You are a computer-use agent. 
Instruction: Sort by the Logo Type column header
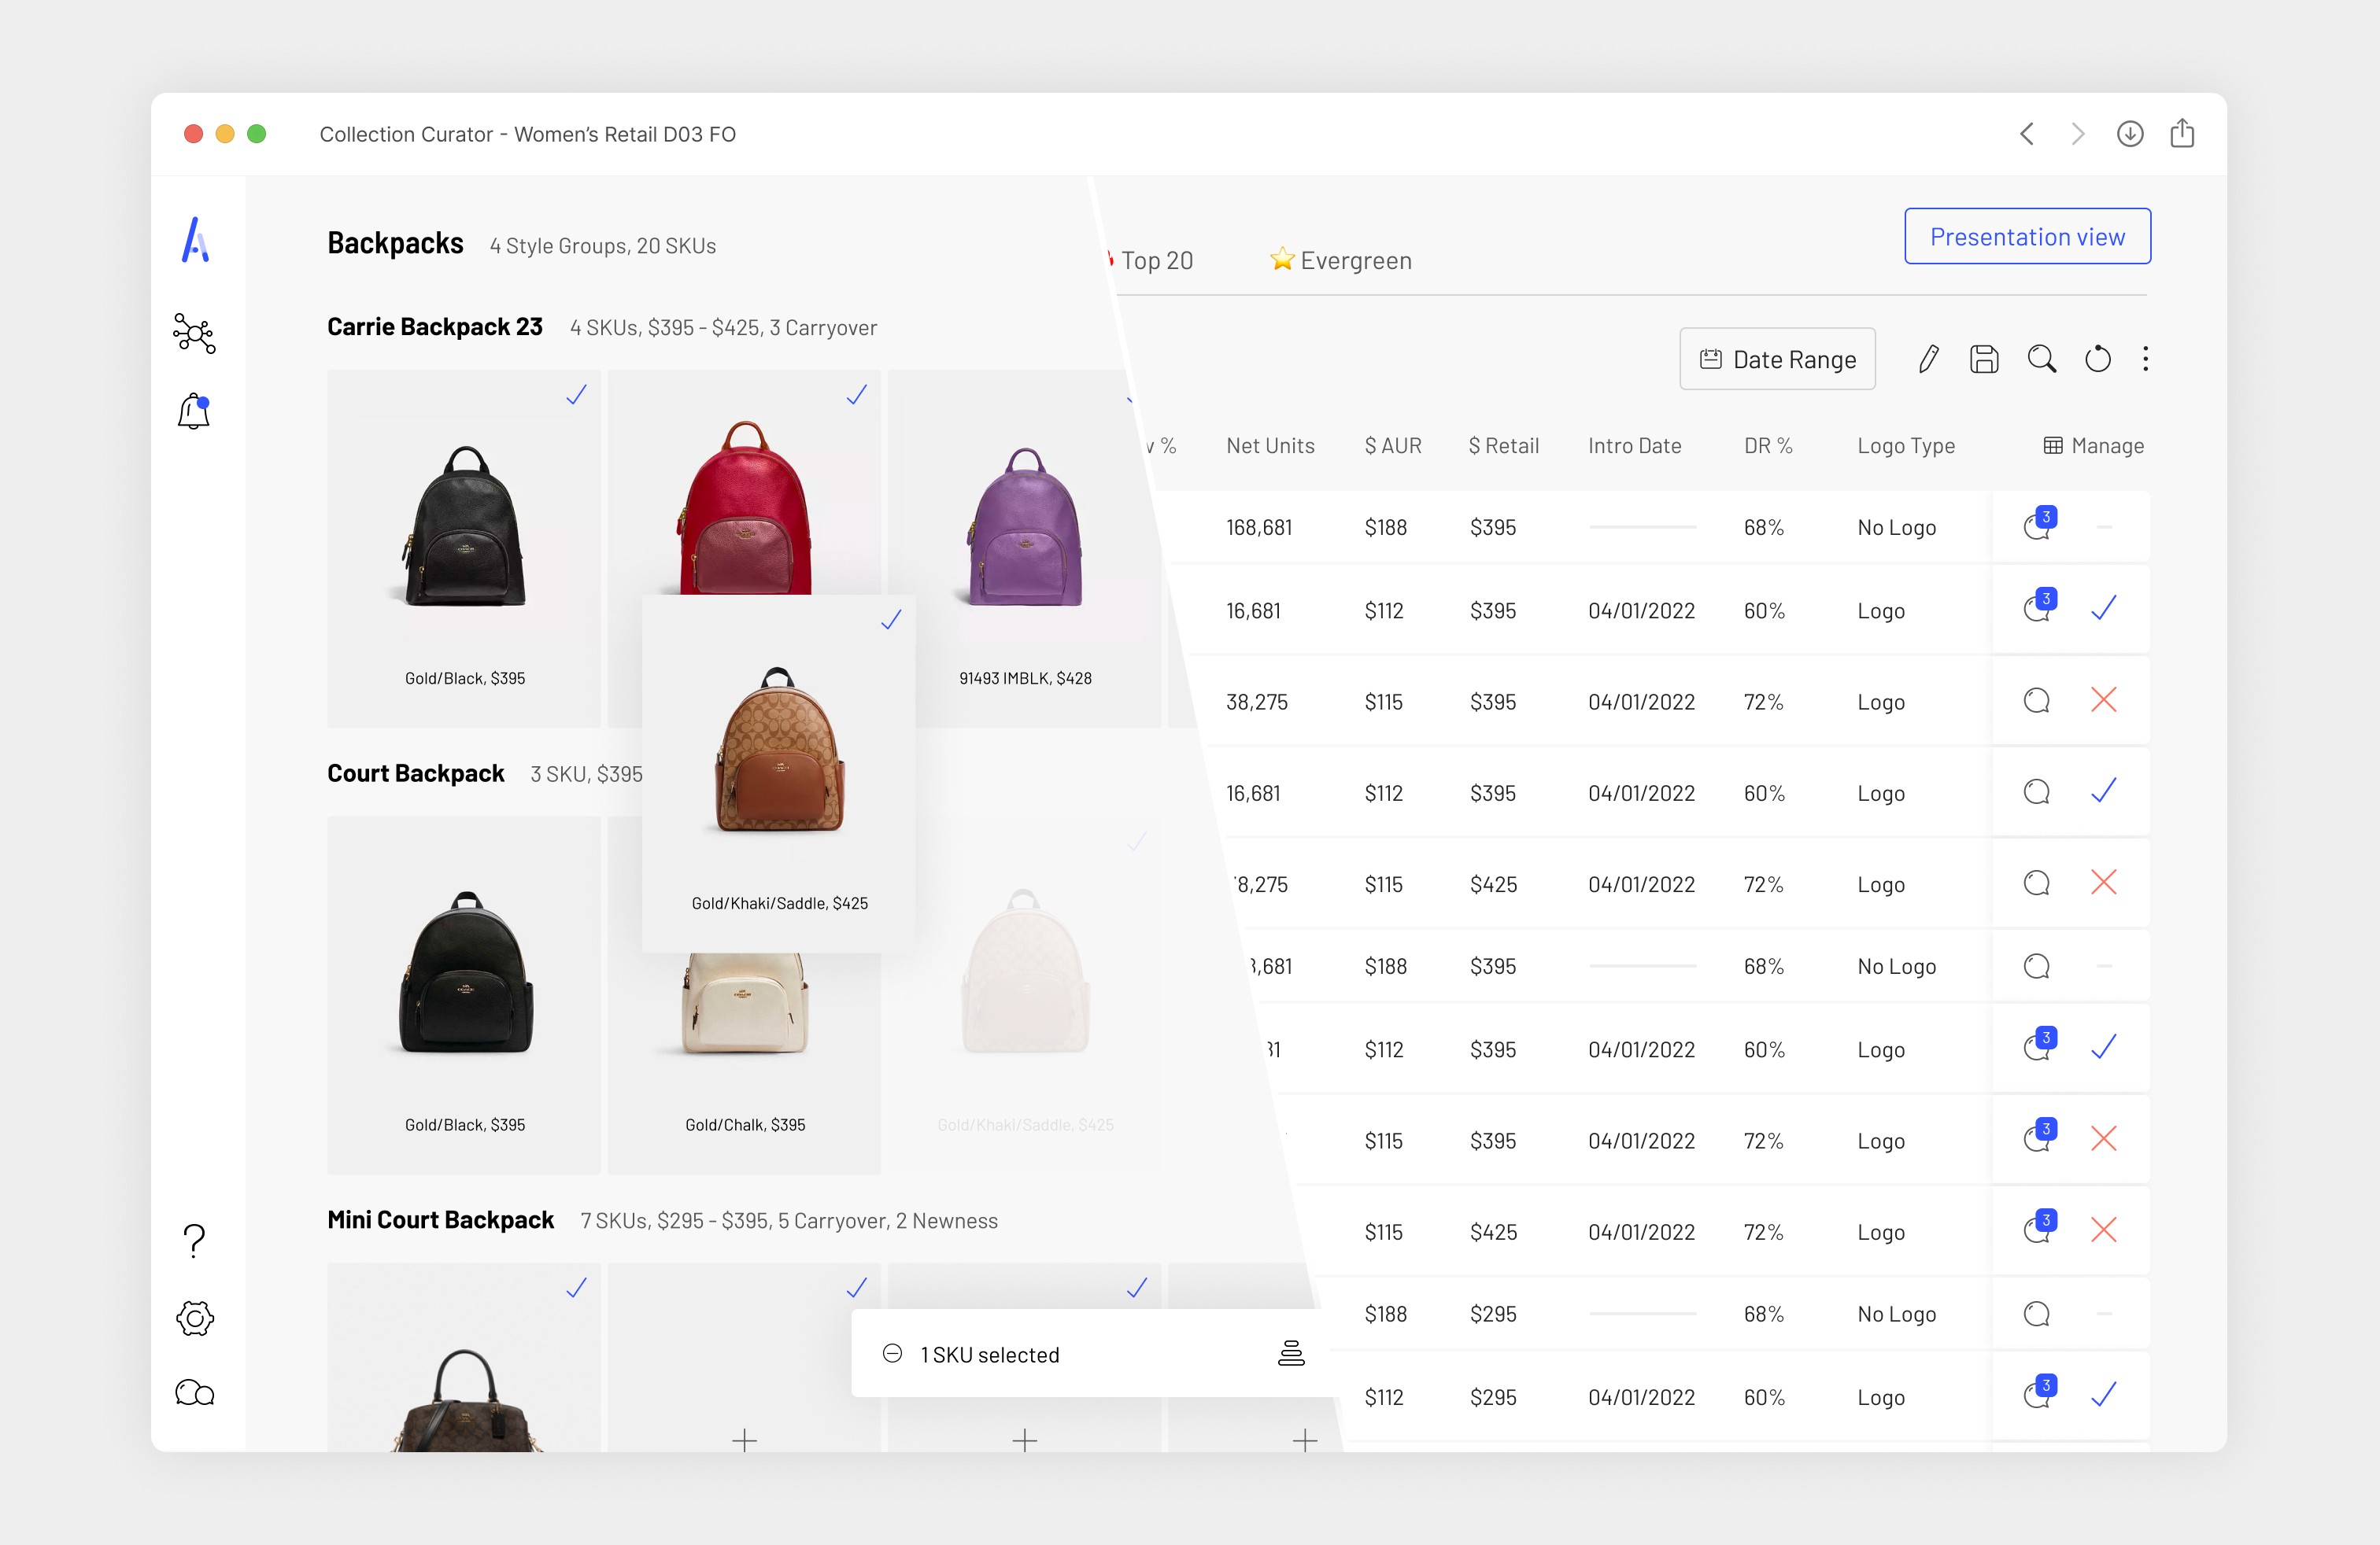(x=1906, y=446)
